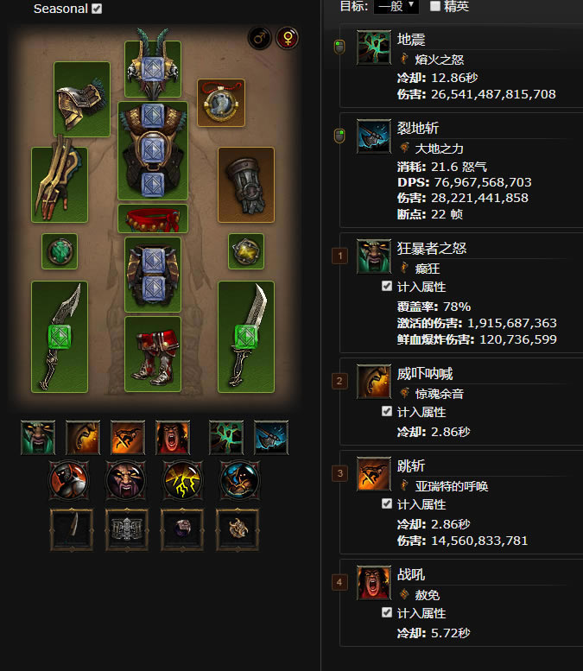Click the 熔火之怒 rune selector
Image resolution: width=583 pixels, height=671 pixels.
click(433, 60)
